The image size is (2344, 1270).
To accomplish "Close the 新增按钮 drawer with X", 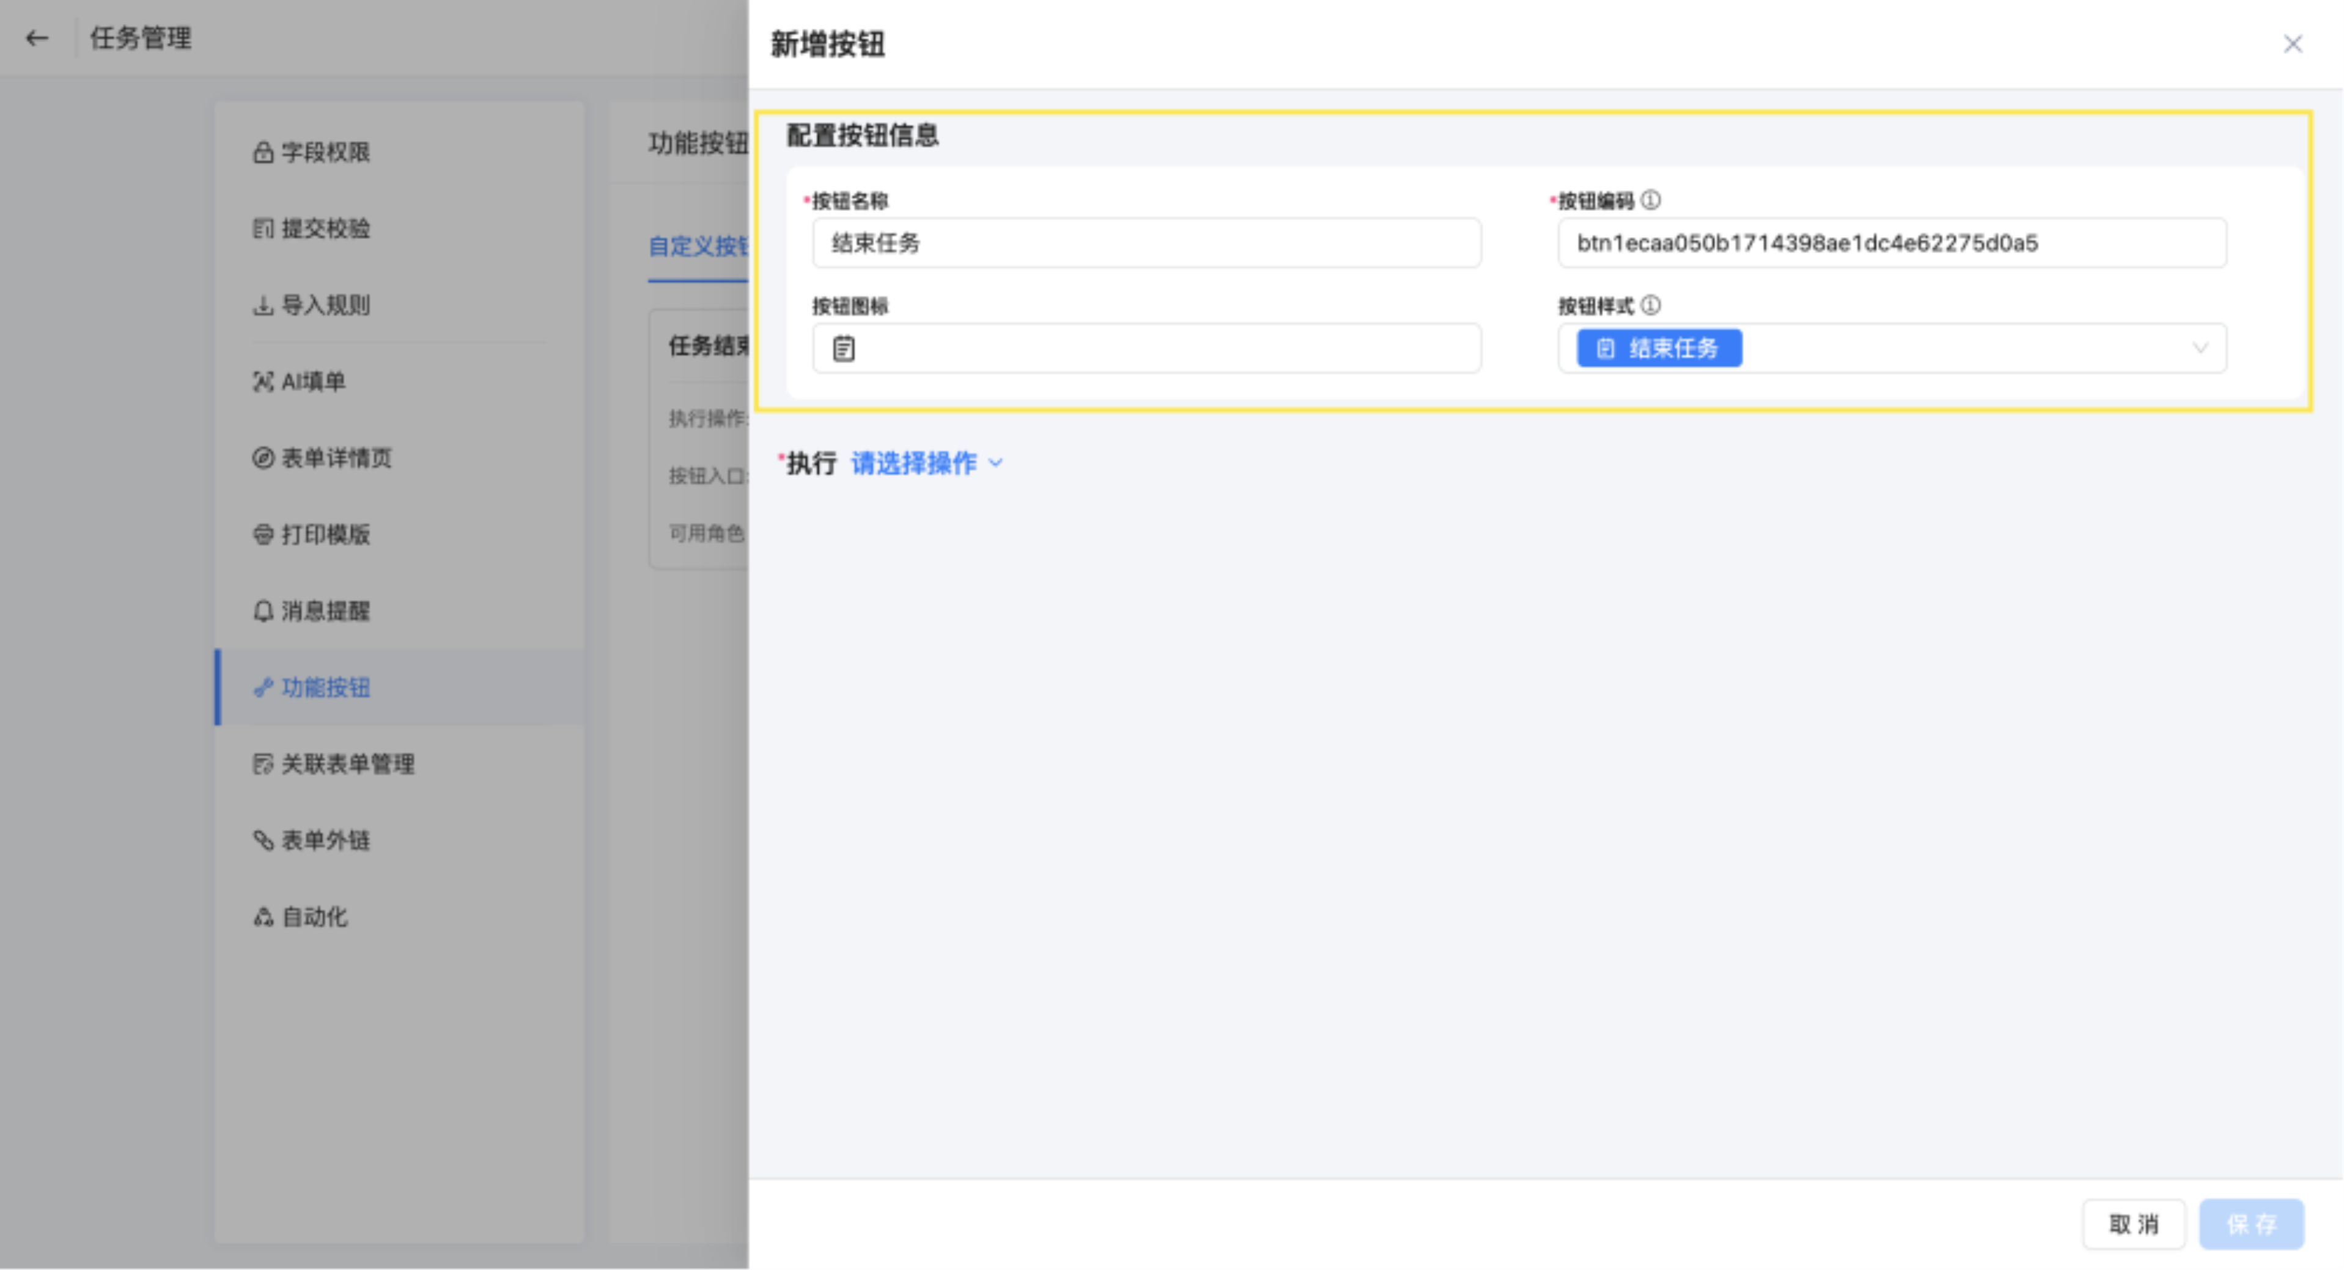I will point(2292,43).
